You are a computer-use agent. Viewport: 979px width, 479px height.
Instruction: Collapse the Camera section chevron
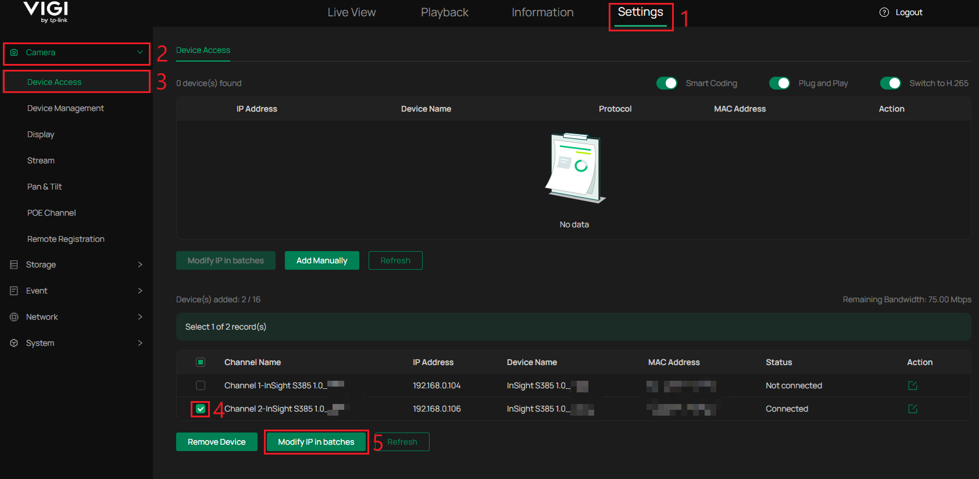pos(140,52)
